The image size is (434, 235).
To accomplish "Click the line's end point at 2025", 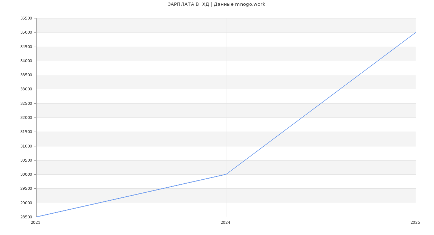I will pyautogui.click(x=416, y=32).
